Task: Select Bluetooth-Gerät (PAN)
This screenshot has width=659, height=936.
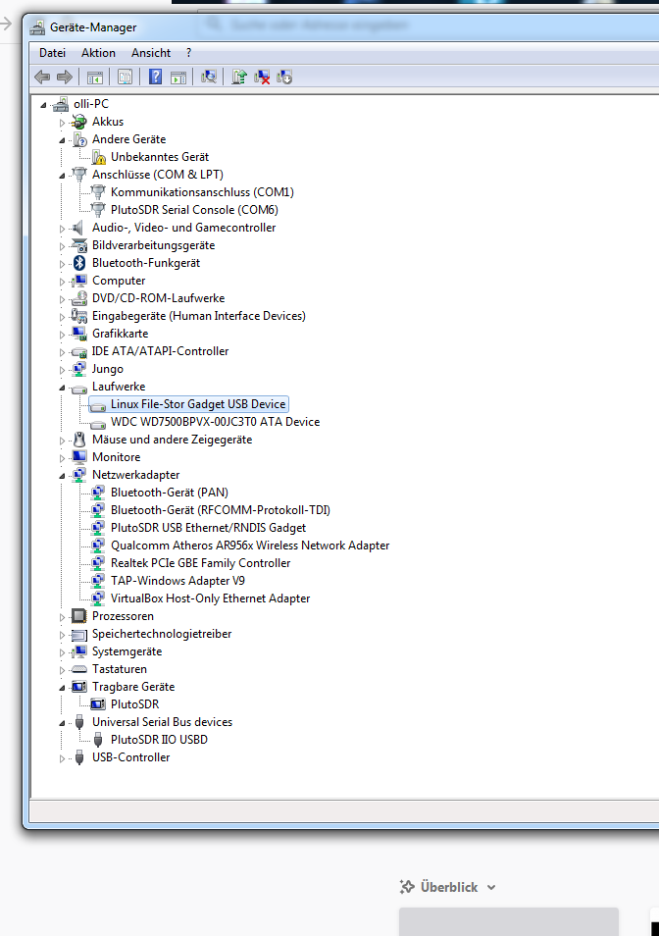Action: pos(170,493)
